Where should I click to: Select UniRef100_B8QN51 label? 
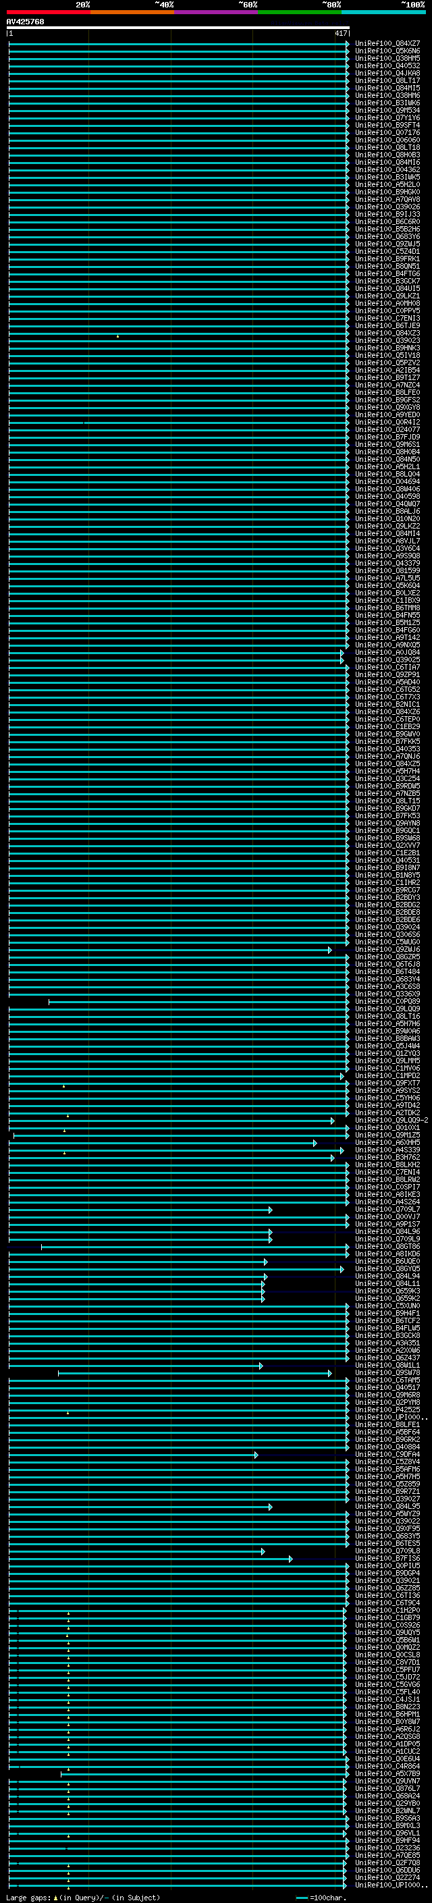point(387,266)
